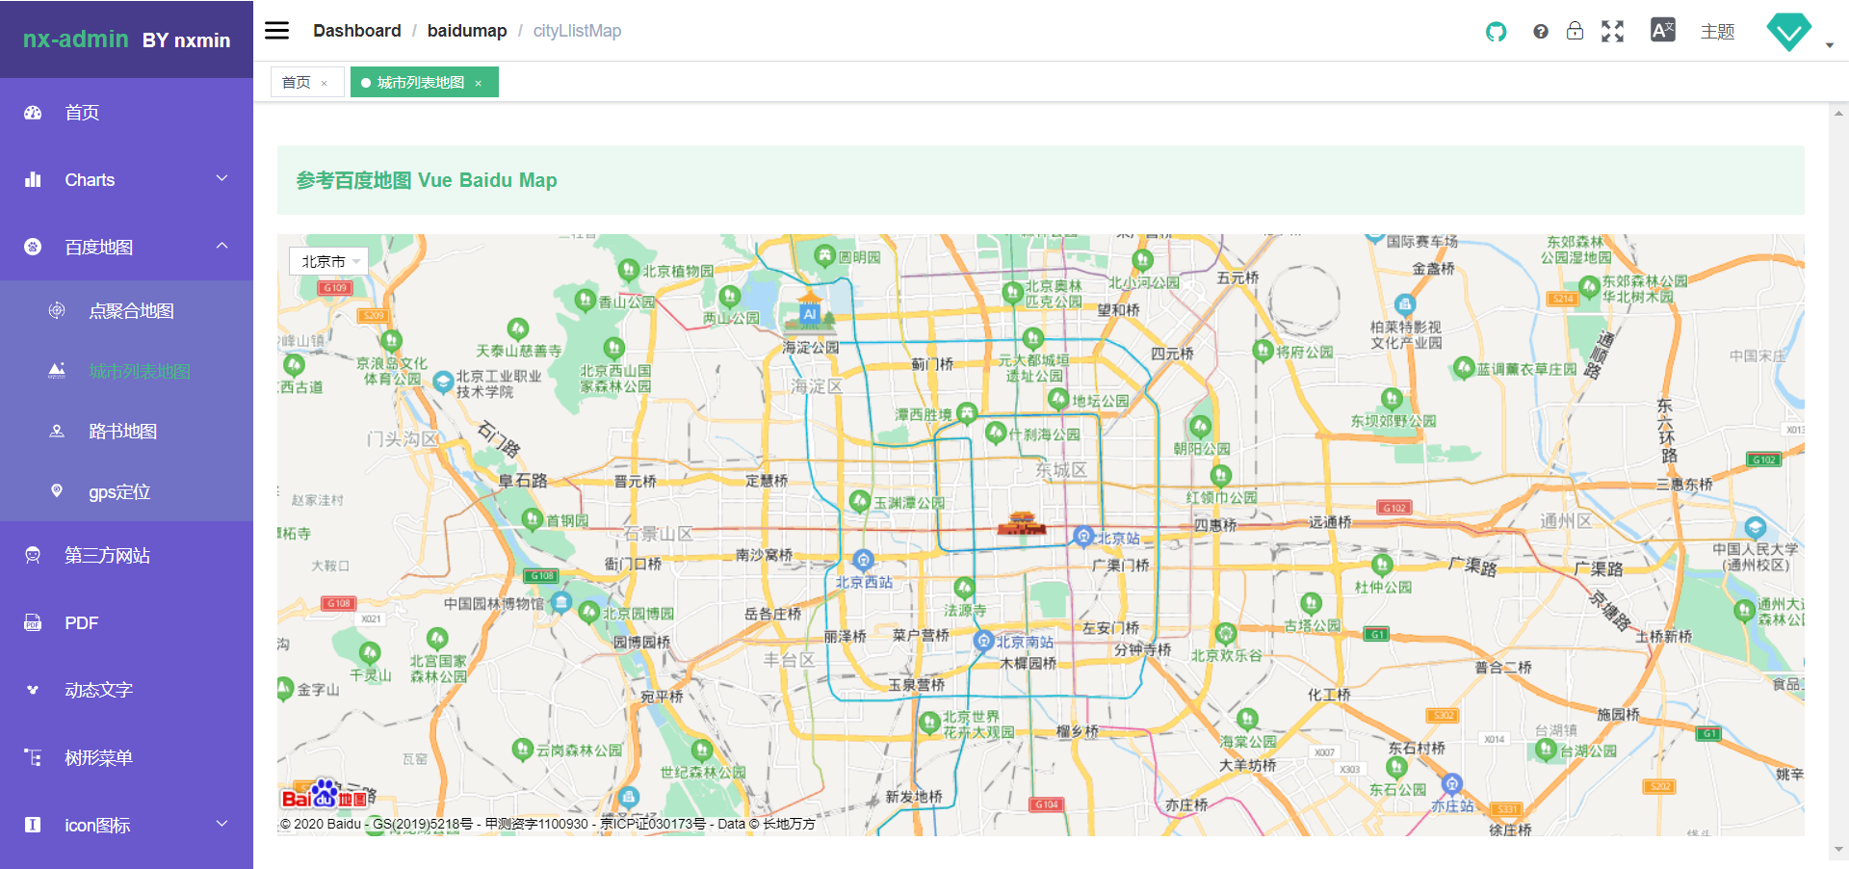Collapse the 百度地图 sidebar menu
1849x869 pixels.
click(126, 248)
